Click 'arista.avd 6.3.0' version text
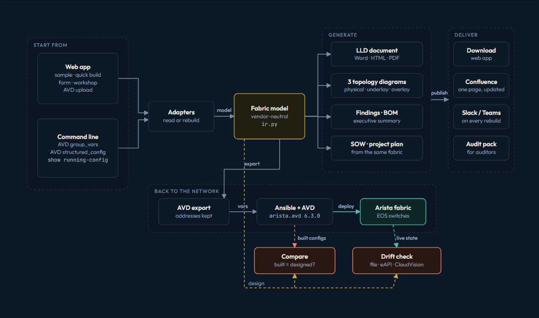Screen dimensions: 539x318 (x=295, y=216)
